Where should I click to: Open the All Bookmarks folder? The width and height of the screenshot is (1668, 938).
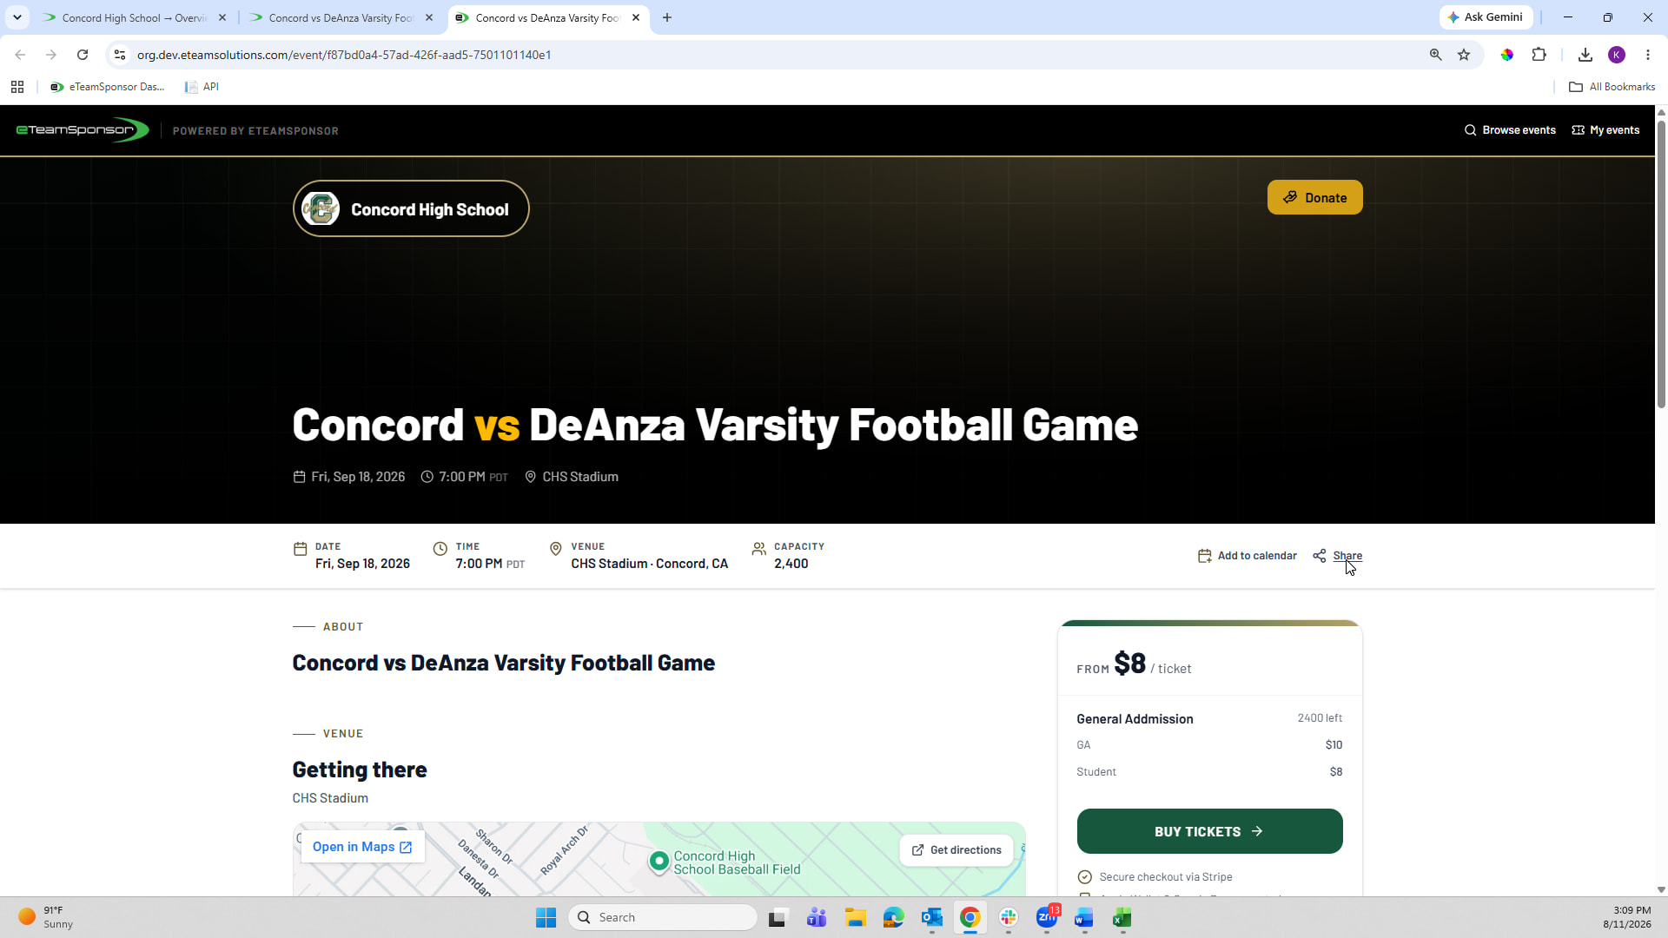(x=1612, y=87)
